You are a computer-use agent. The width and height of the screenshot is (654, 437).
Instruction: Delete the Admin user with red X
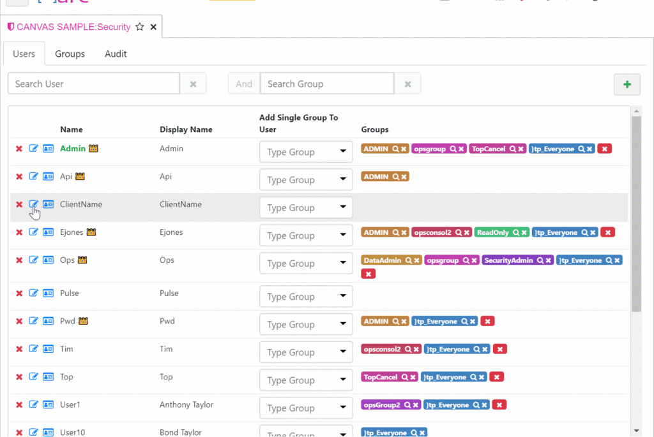(x=19, y=149)
